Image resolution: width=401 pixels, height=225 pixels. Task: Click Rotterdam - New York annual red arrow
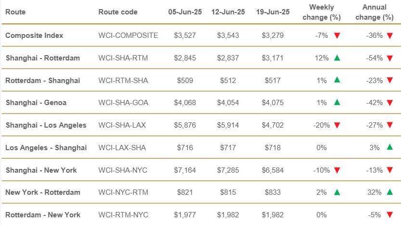coord(389,214)
